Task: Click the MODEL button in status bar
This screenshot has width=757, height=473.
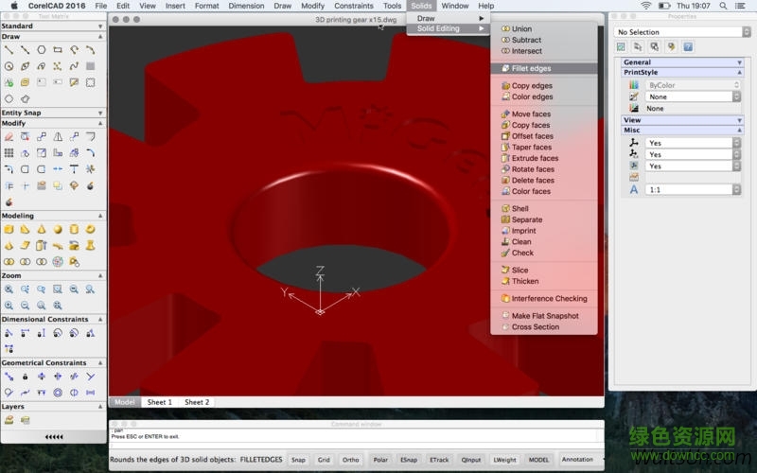Action: (538, 460)
